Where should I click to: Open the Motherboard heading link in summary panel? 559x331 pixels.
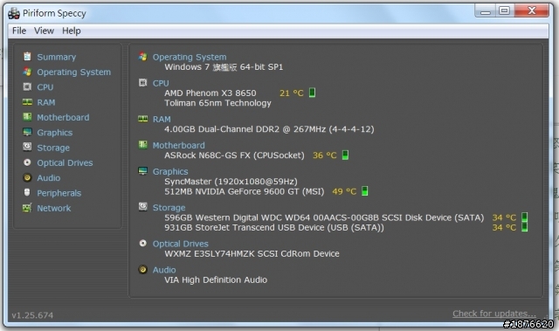coord(178,145)
